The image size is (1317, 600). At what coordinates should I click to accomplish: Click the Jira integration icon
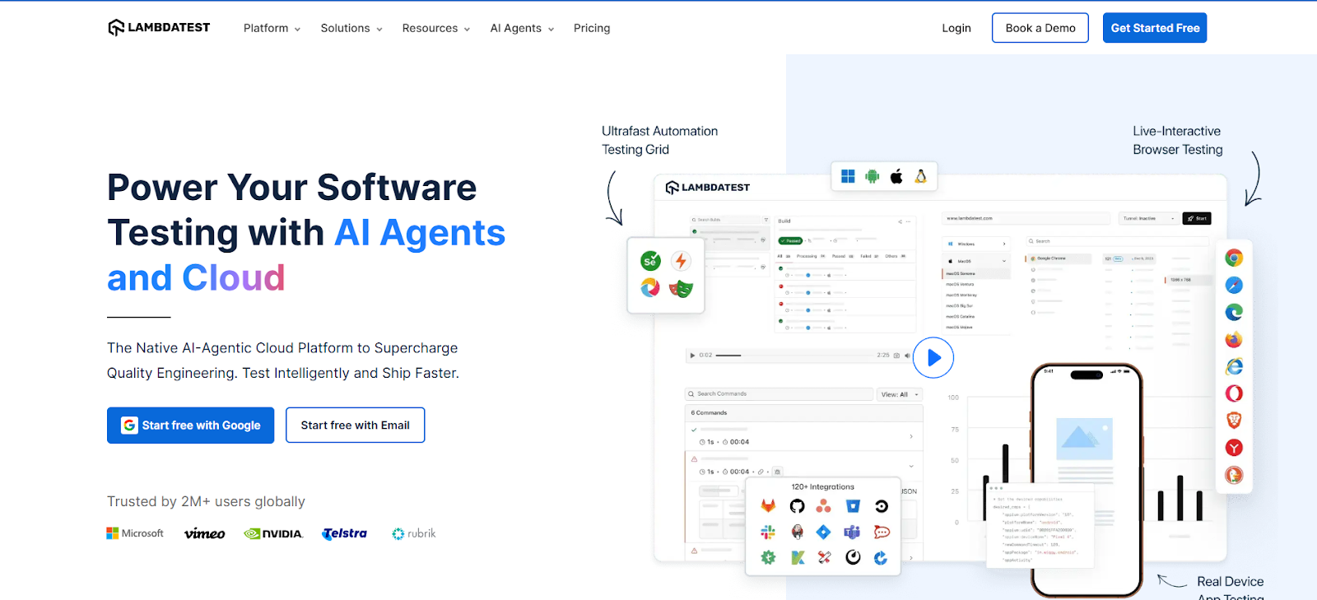tap(824, 533)
